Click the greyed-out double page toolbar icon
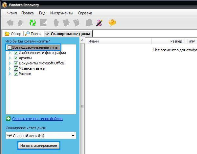The width and height of the screenshot is (197, 154). point(66,23)
